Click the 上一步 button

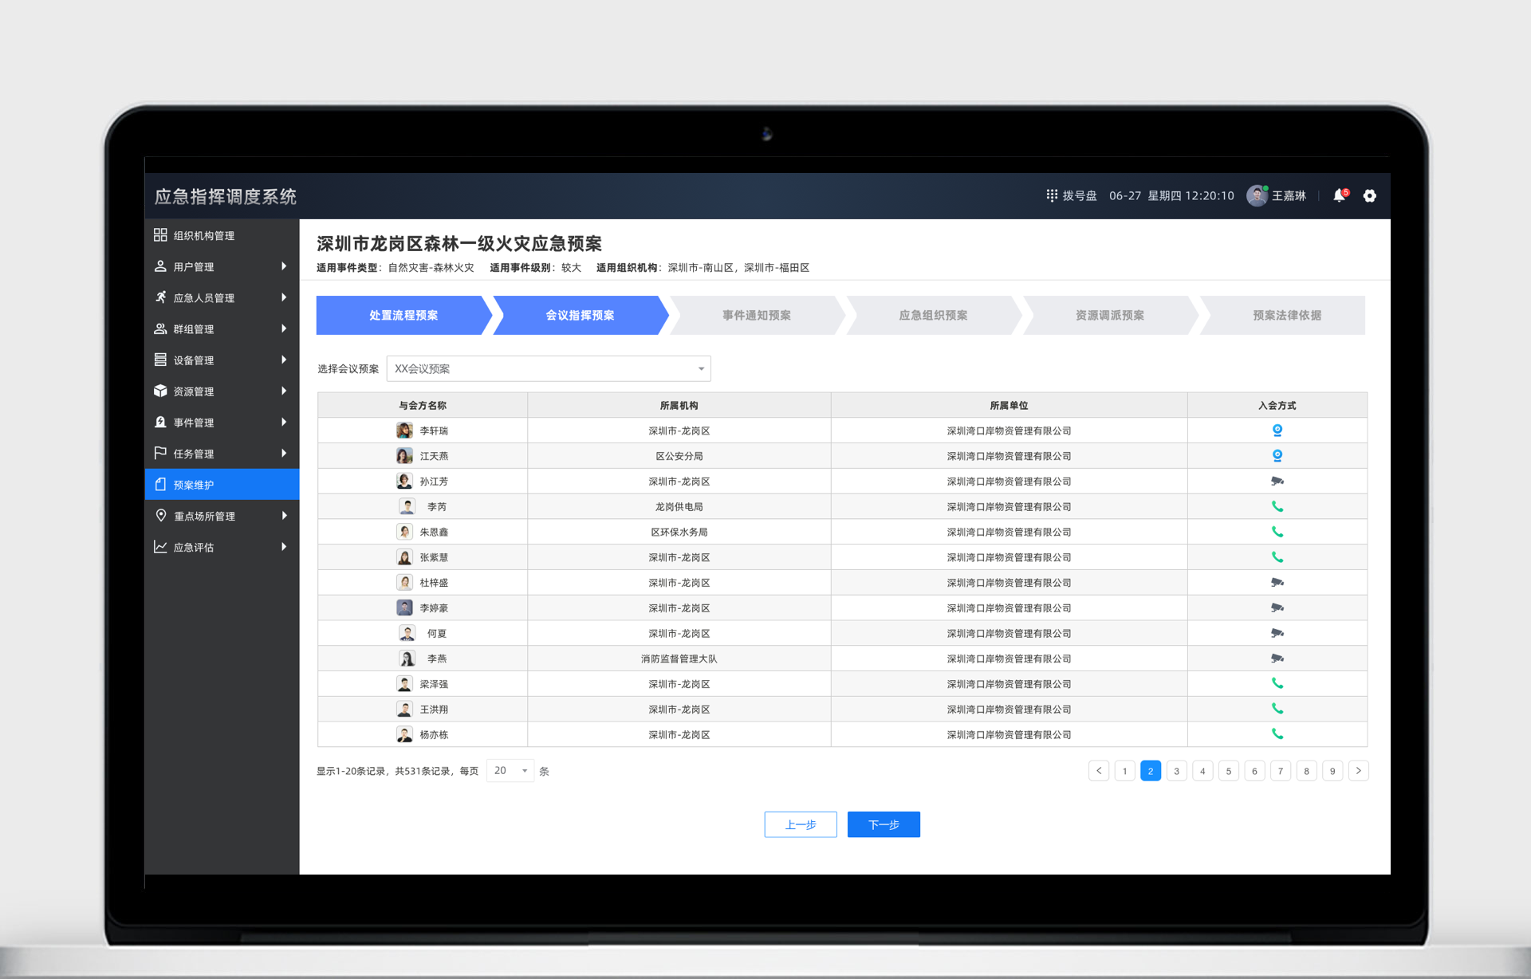coord(800,825)
